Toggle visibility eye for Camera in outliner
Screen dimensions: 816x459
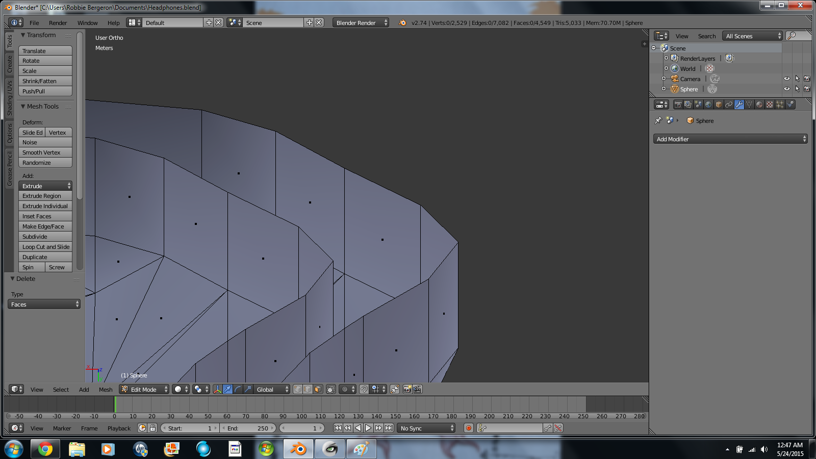point(787,79)
